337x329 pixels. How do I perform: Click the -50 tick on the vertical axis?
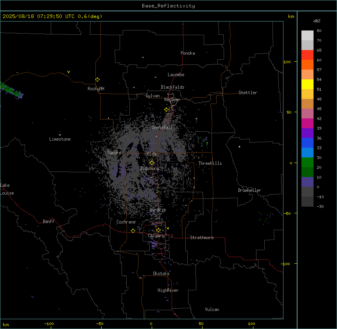click(287, 213)
